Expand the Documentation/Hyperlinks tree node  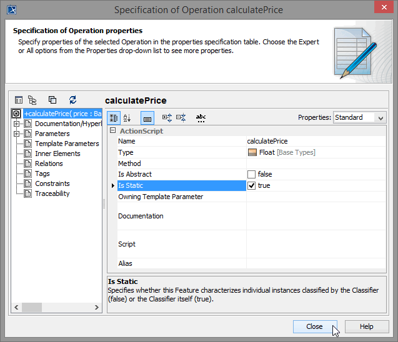coord(17,124)
